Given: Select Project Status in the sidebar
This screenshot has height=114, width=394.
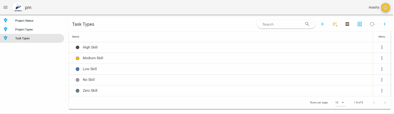Looking at the screenshot, I should 24,21.
